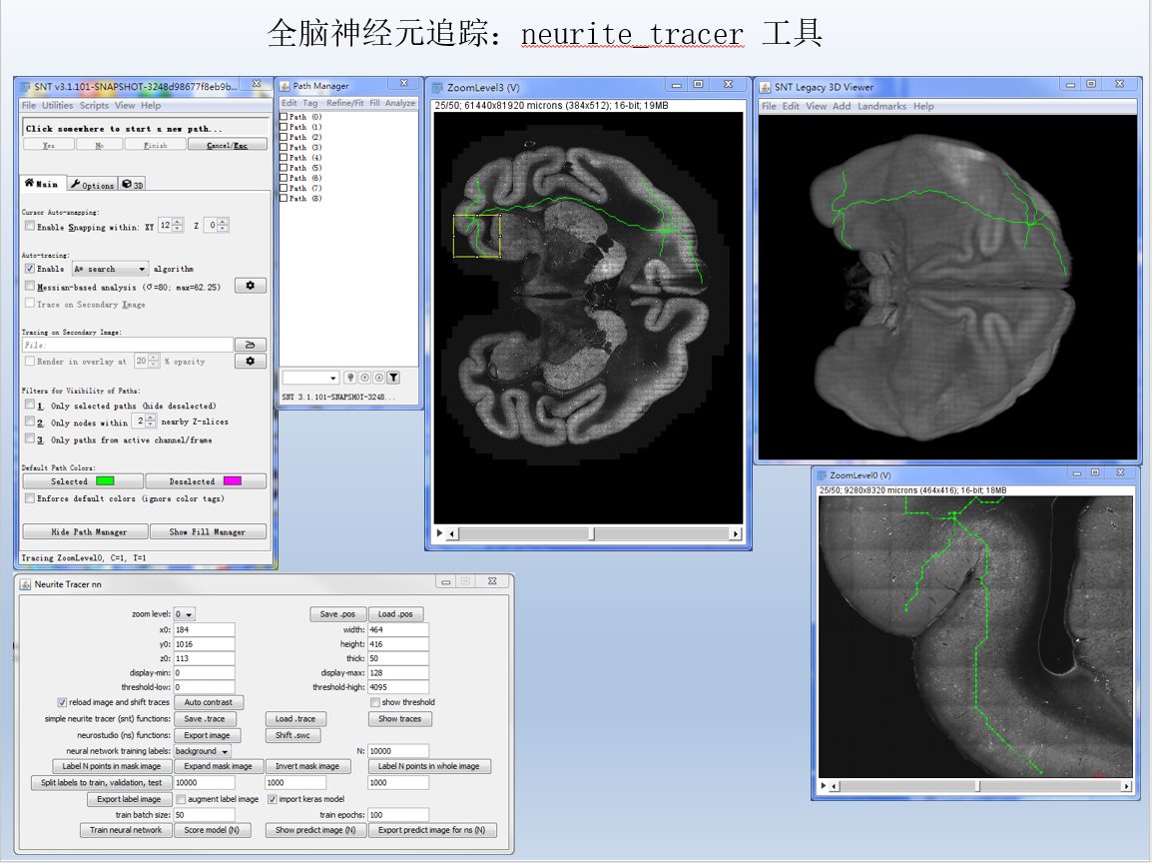
Task: Open neural network training labels dropdown
Action: [203, 751]
